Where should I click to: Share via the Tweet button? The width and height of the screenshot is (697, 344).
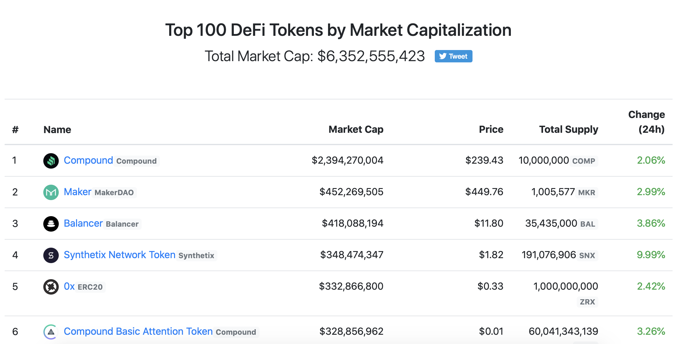(x=453, y=56)
